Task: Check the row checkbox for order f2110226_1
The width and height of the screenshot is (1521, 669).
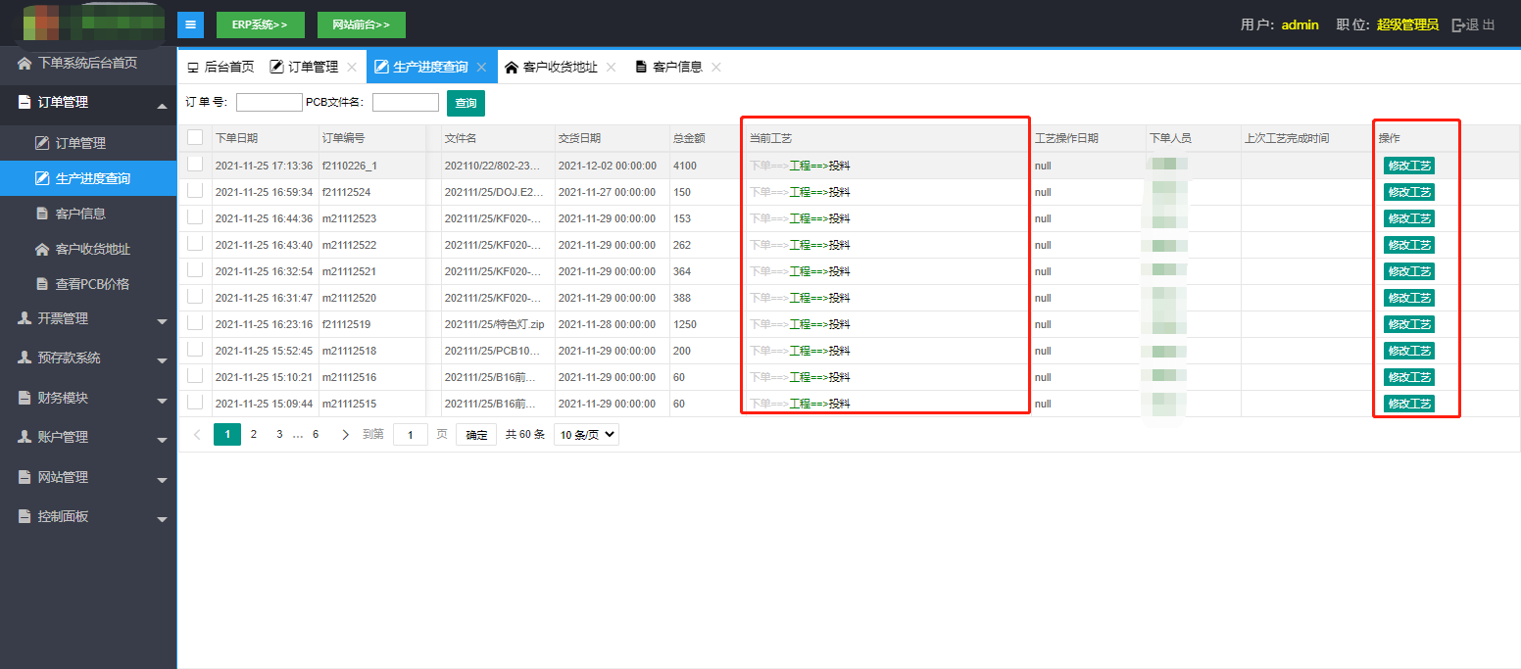Action: tap(195, 165)
